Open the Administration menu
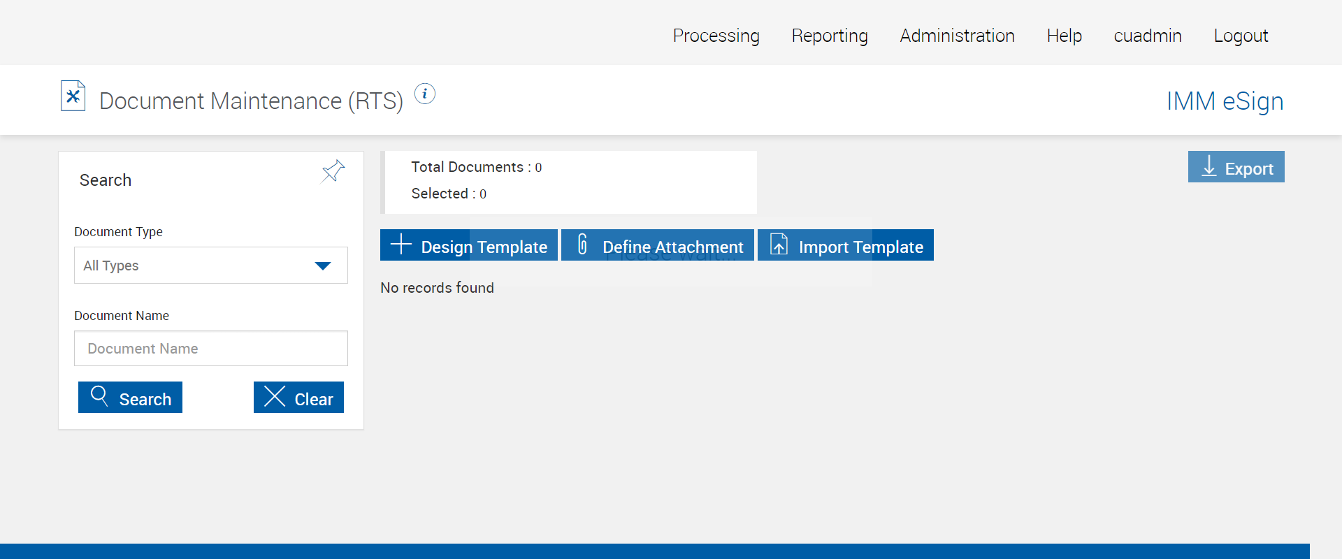1342x559 pixels. coord(957,36)
